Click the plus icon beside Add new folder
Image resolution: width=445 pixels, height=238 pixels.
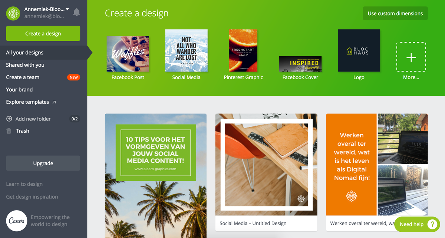[x=9, y=119]
